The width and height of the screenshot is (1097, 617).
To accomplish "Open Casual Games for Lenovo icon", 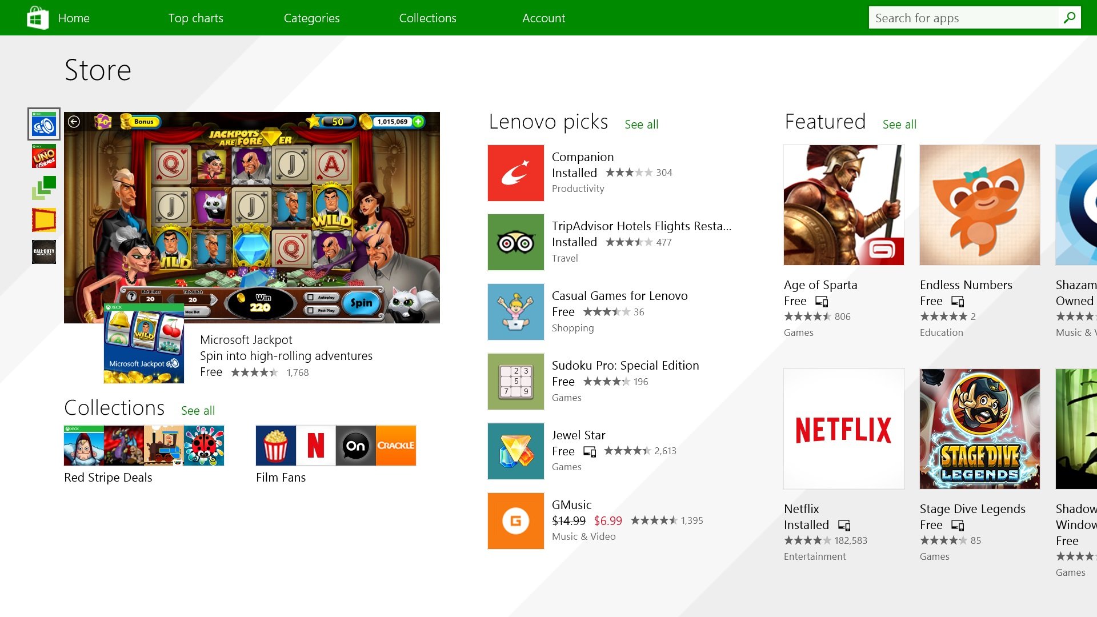I will 516,312.
